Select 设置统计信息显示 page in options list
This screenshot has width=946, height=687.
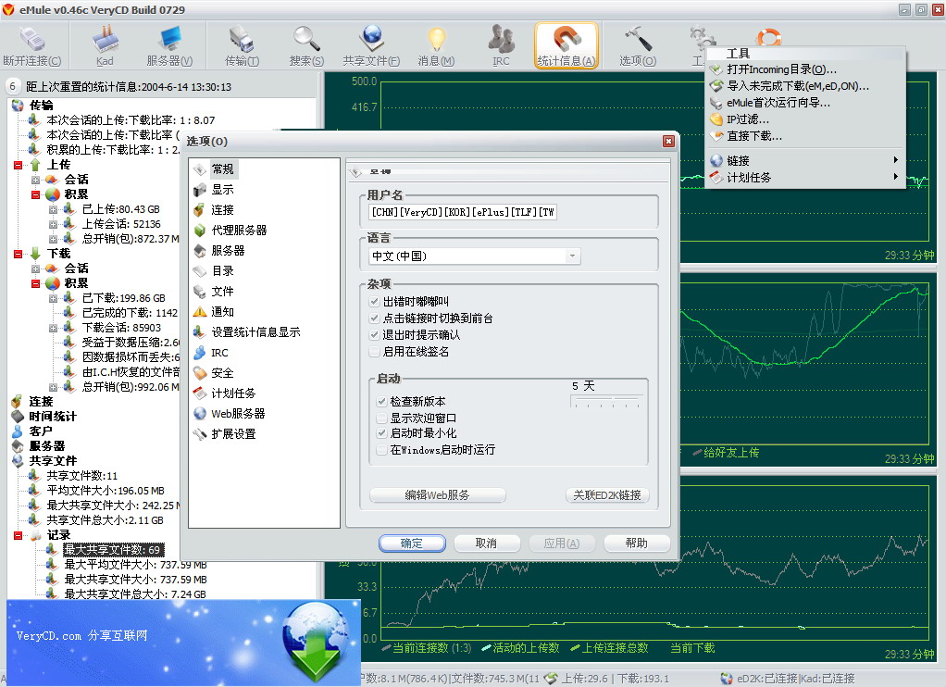247,332
